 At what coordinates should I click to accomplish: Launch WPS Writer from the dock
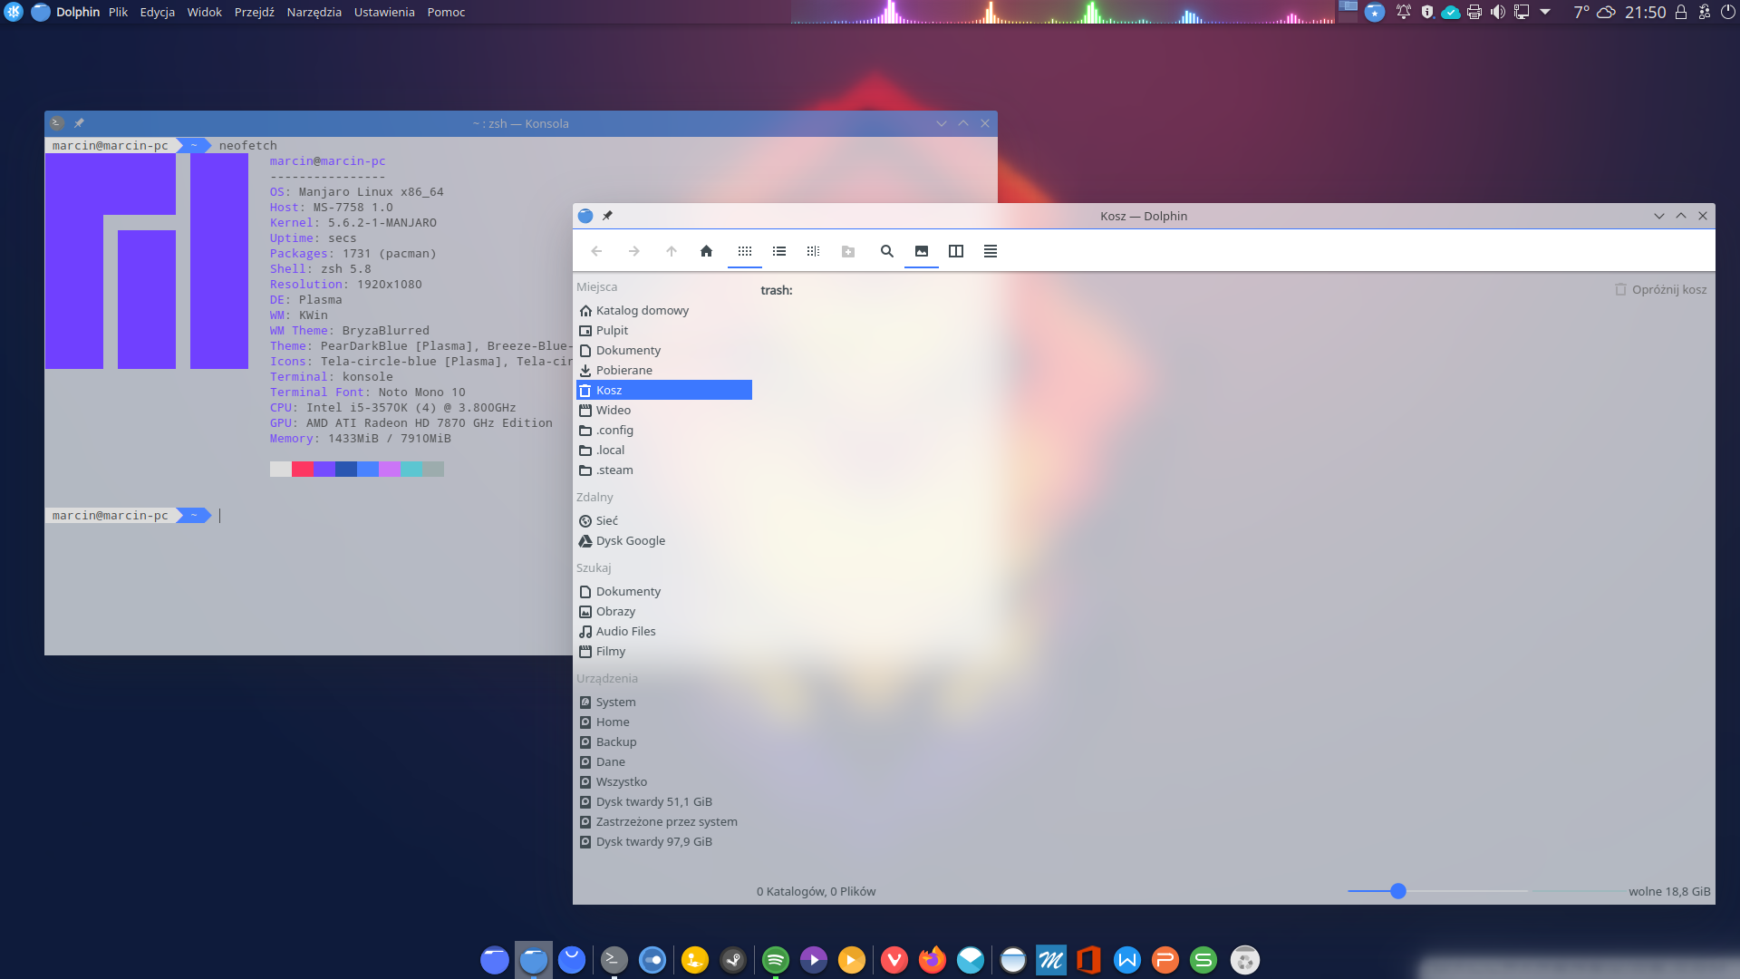pyautogui.click(x=1127, y=960)
